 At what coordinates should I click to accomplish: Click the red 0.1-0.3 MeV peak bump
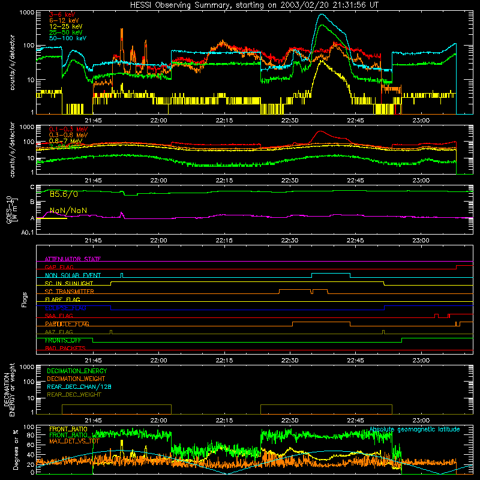coord(320,131)
